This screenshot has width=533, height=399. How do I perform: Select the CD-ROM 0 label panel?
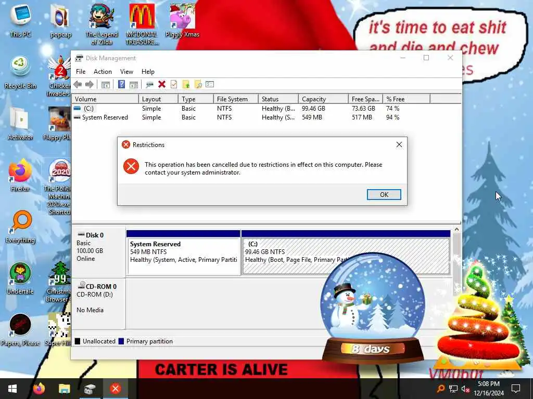tap(98, 303)
